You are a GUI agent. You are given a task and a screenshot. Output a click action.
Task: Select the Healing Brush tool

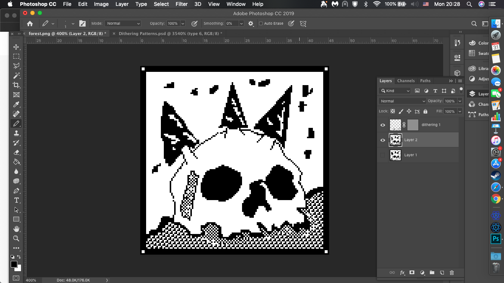pyautogui.click(x=16, y=114)
